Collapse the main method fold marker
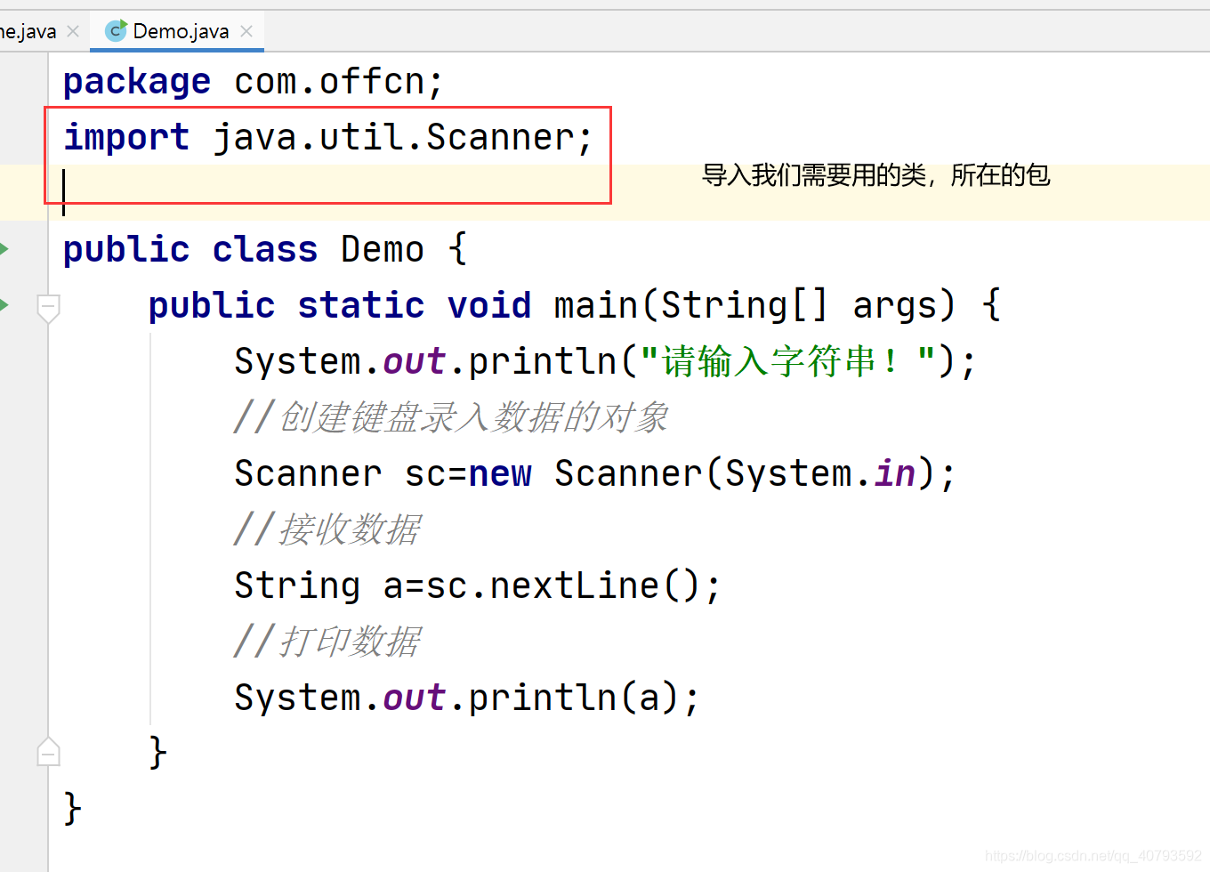Viewport: 1210px width, 872px height. click(48, 308)
